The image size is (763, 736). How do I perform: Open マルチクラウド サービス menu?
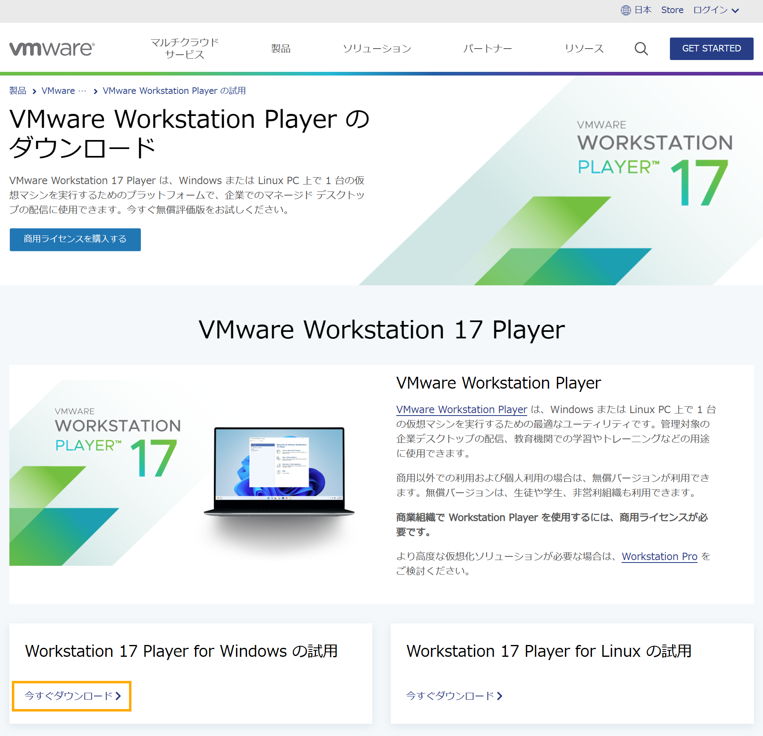click(x=185, y=48)
